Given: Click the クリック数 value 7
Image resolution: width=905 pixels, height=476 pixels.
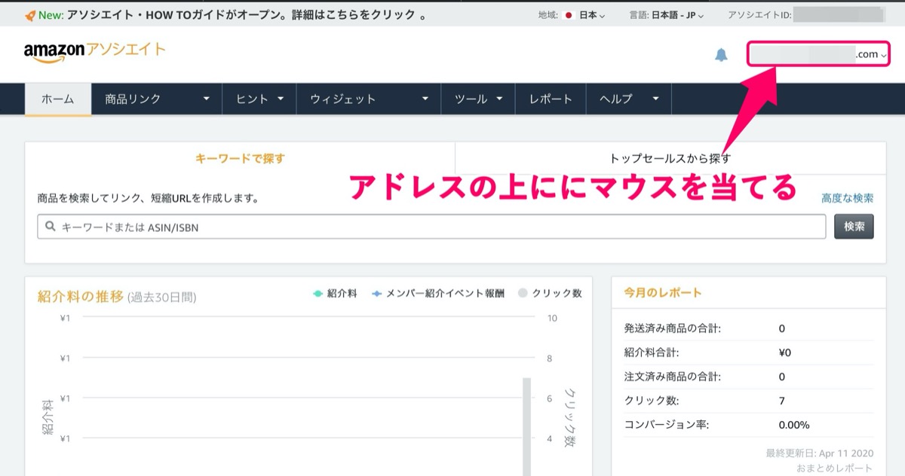Looking at the screenshot, I should (x=781, y=401).
